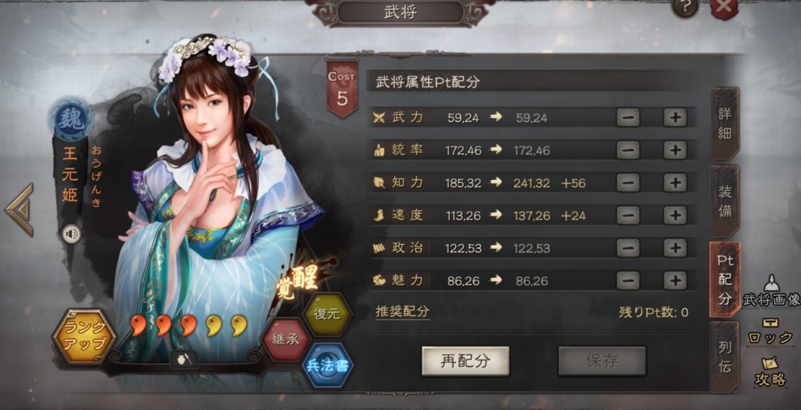Decrease 速度 with the minus button
The width and height of the screenshot is (801, 410).
coord(628,215)
